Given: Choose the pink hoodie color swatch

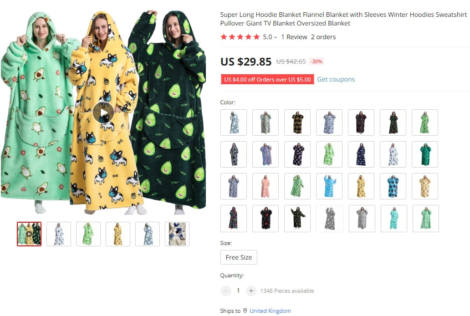Looking at the screenshot, I should click(x=265, y=186).
